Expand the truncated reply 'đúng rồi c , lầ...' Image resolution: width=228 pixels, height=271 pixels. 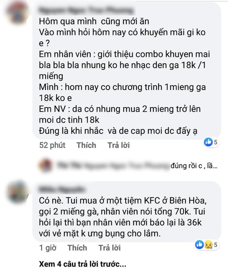click(194, 166)
